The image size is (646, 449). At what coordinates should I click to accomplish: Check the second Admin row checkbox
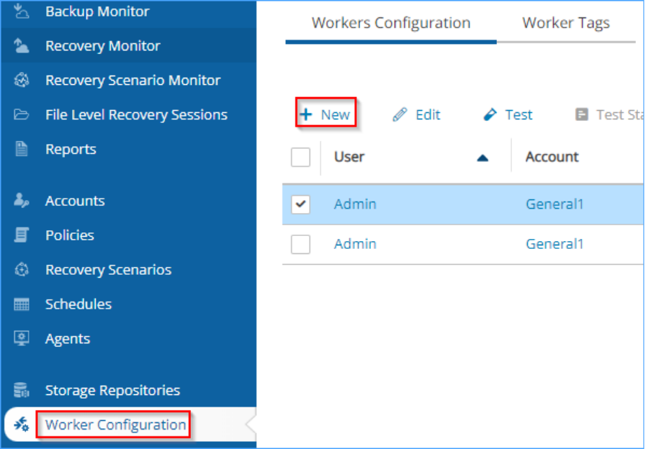tap(300, 245)
